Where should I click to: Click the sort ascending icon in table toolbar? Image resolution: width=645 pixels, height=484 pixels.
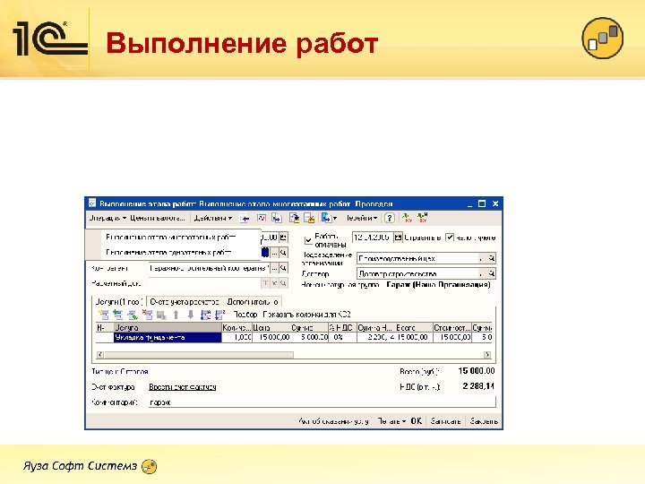click(205, 315)
